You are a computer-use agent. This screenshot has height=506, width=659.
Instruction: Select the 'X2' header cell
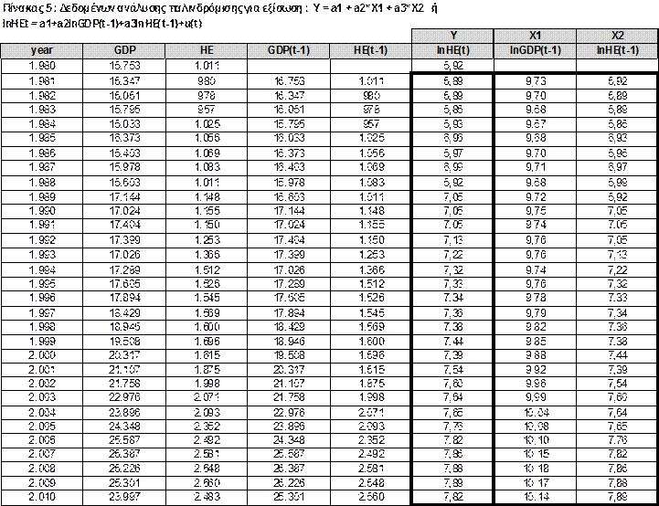[x=617, y=36]
